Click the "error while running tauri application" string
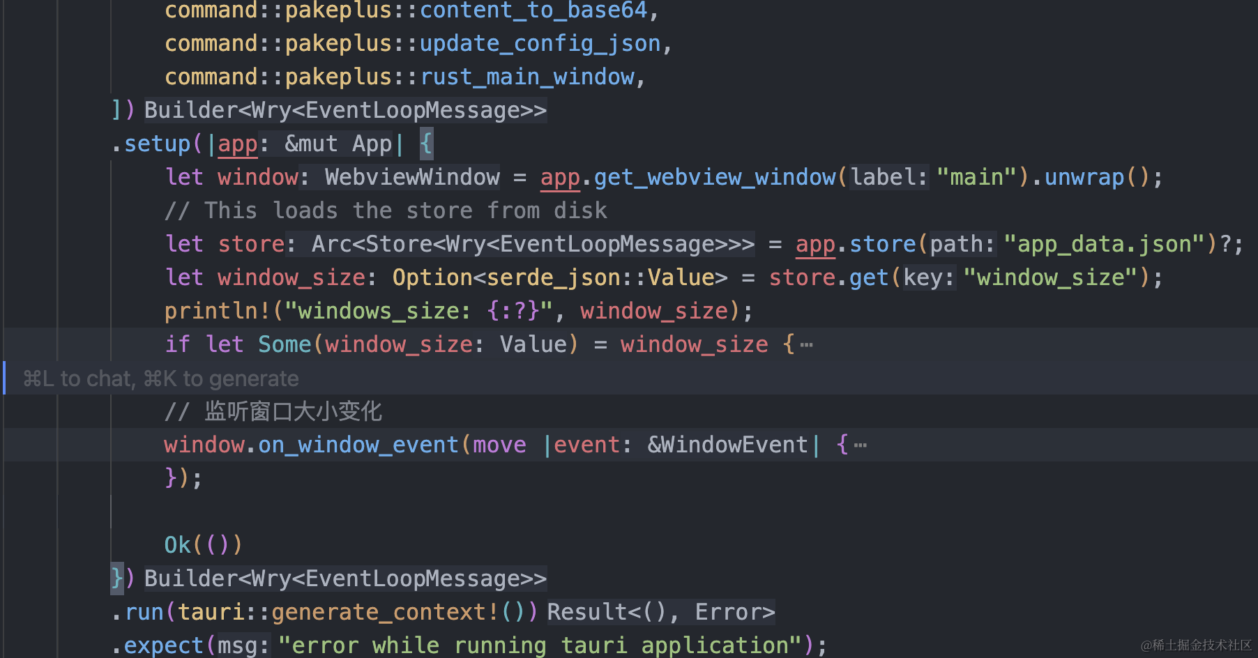Screen dimensions: 1258x658 coord(540,645)
